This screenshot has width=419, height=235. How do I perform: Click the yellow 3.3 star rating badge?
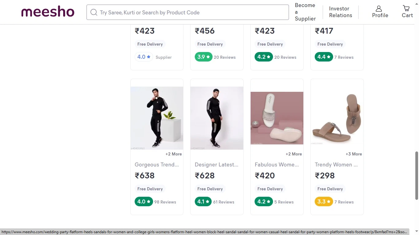pos(324,202)
